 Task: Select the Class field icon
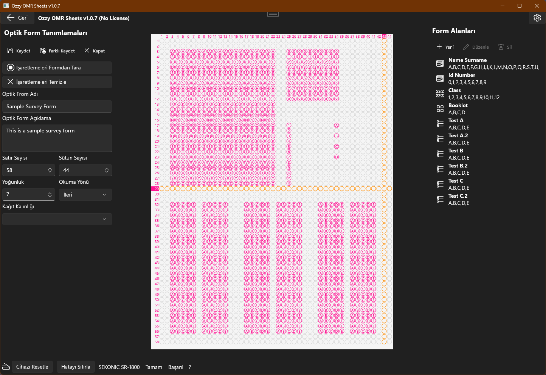coord(440,94)
